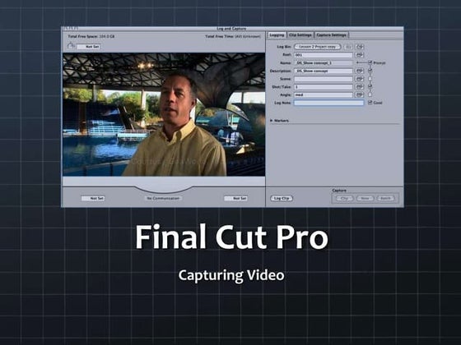461x345 pixels.
Task: Click the bottom-right Not Set Out point field
Action: pyautogui.click(x=235, y=198)
